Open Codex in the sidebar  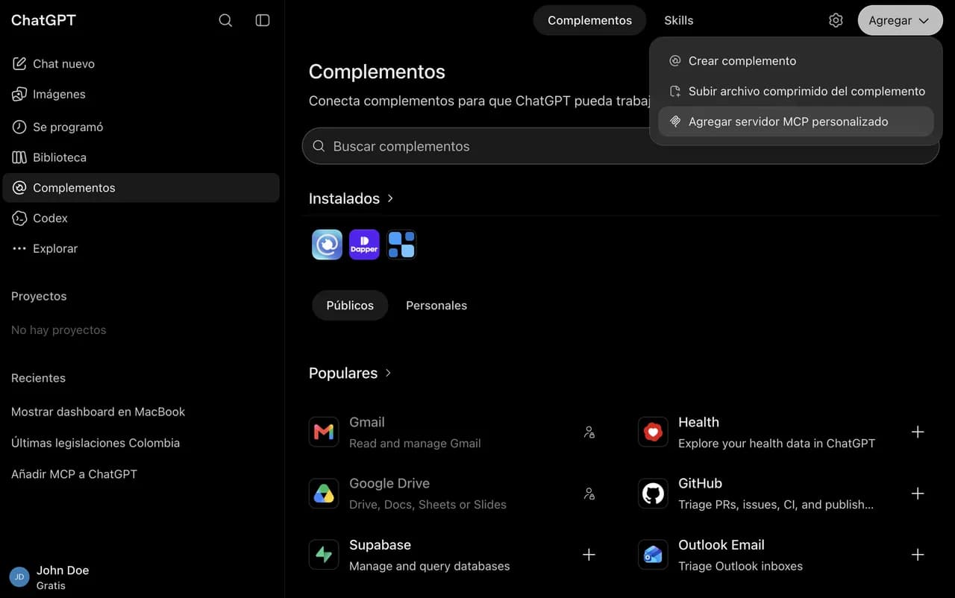(x=141, y=218)
